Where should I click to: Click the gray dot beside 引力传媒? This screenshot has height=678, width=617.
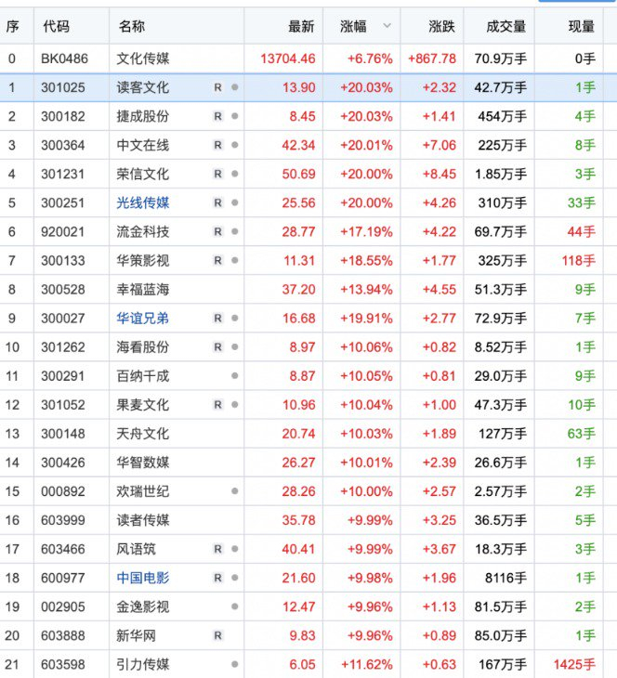234,664
